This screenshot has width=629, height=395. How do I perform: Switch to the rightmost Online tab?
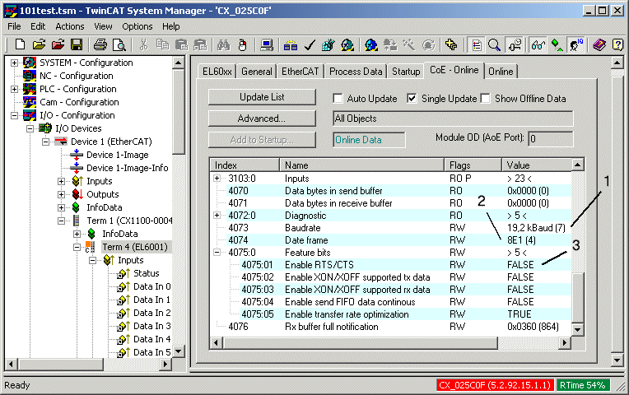coord(501,72)
